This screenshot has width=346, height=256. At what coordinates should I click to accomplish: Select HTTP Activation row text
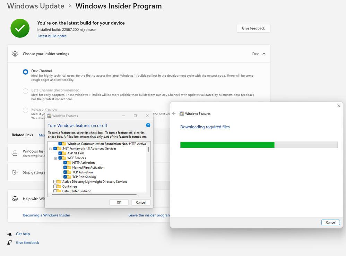(84, 163)
